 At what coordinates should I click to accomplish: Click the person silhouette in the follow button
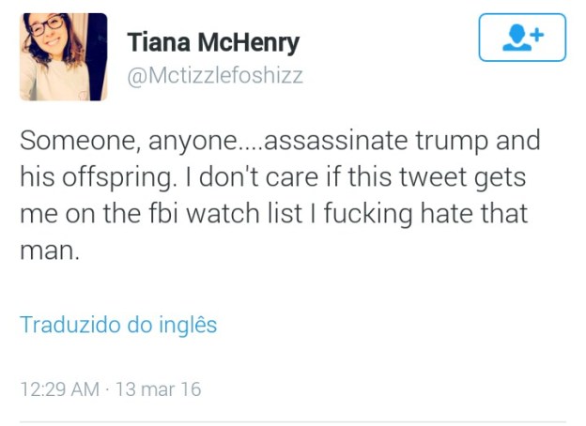coord(515,38)
